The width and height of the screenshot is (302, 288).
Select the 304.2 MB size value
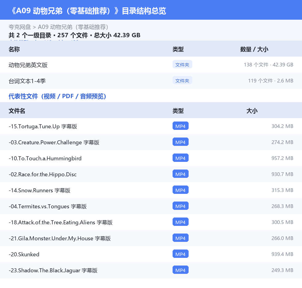[282, 126]
